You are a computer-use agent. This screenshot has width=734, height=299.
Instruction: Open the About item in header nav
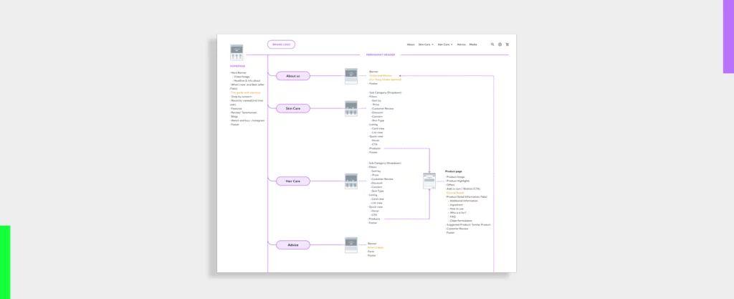coord(411,44)
